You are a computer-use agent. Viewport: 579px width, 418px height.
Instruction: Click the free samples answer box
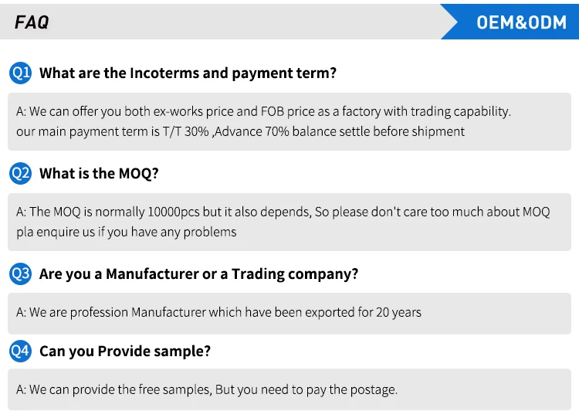click(295, 389)
